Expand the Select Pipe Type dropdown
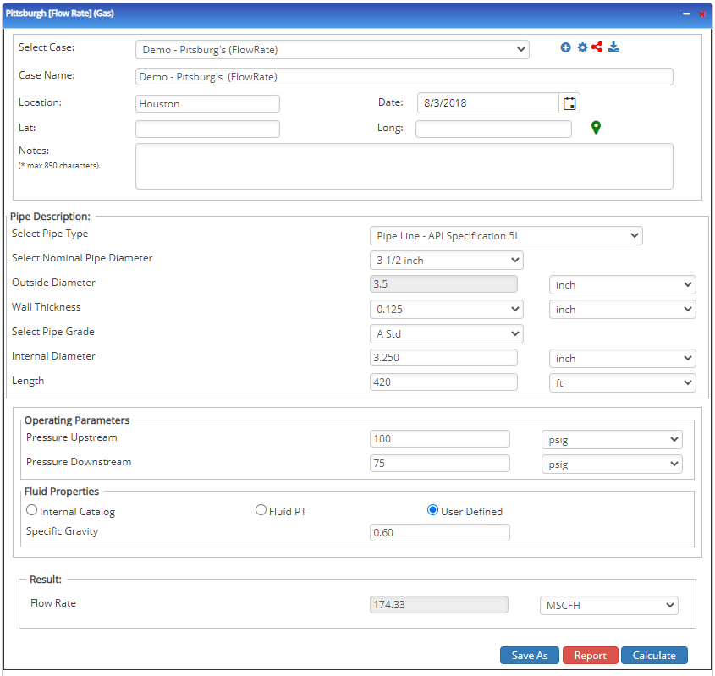The width and height of the screenshot is (715, 676). tap(505, 235)
